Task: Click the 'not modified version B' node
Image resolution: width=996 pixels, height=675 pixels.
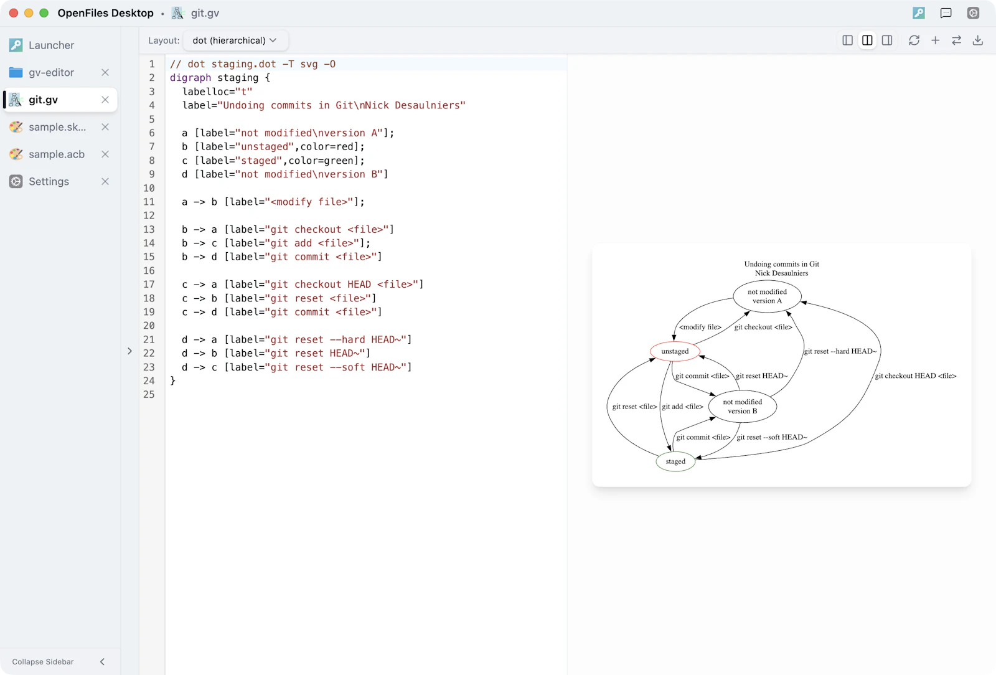Action: [743, 407]
